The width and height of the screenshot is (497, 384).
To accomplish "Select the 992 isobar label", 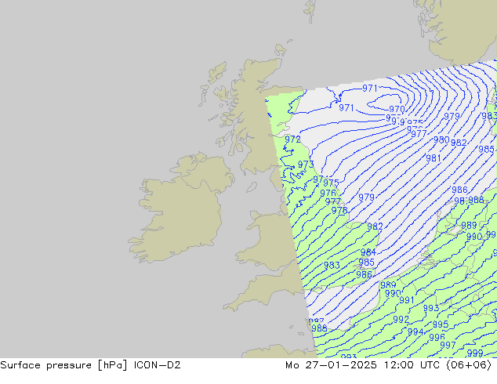I will click(x=401, y=320).
